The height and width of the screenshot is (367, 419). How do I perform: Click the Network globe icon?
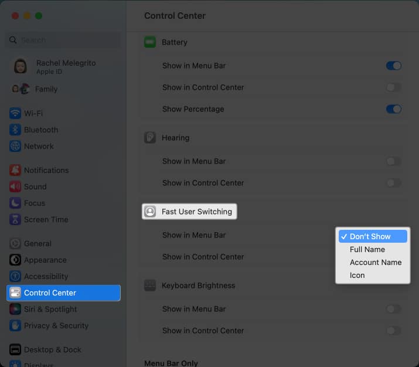(x=15, y=146)
